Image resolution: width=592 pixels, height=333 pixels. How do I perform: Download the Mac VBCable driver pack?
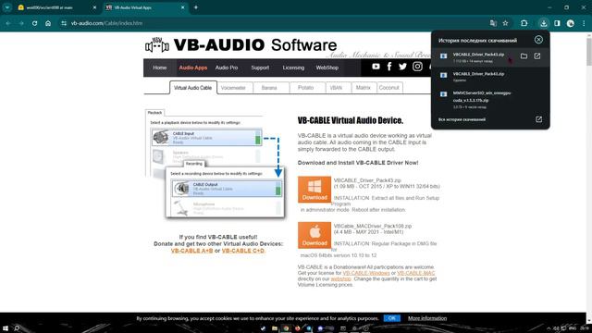(x=314, y=235)
